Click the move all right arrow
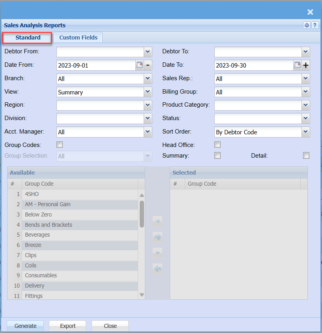This screenshot has height=333, width=322. tap(157, 237)
